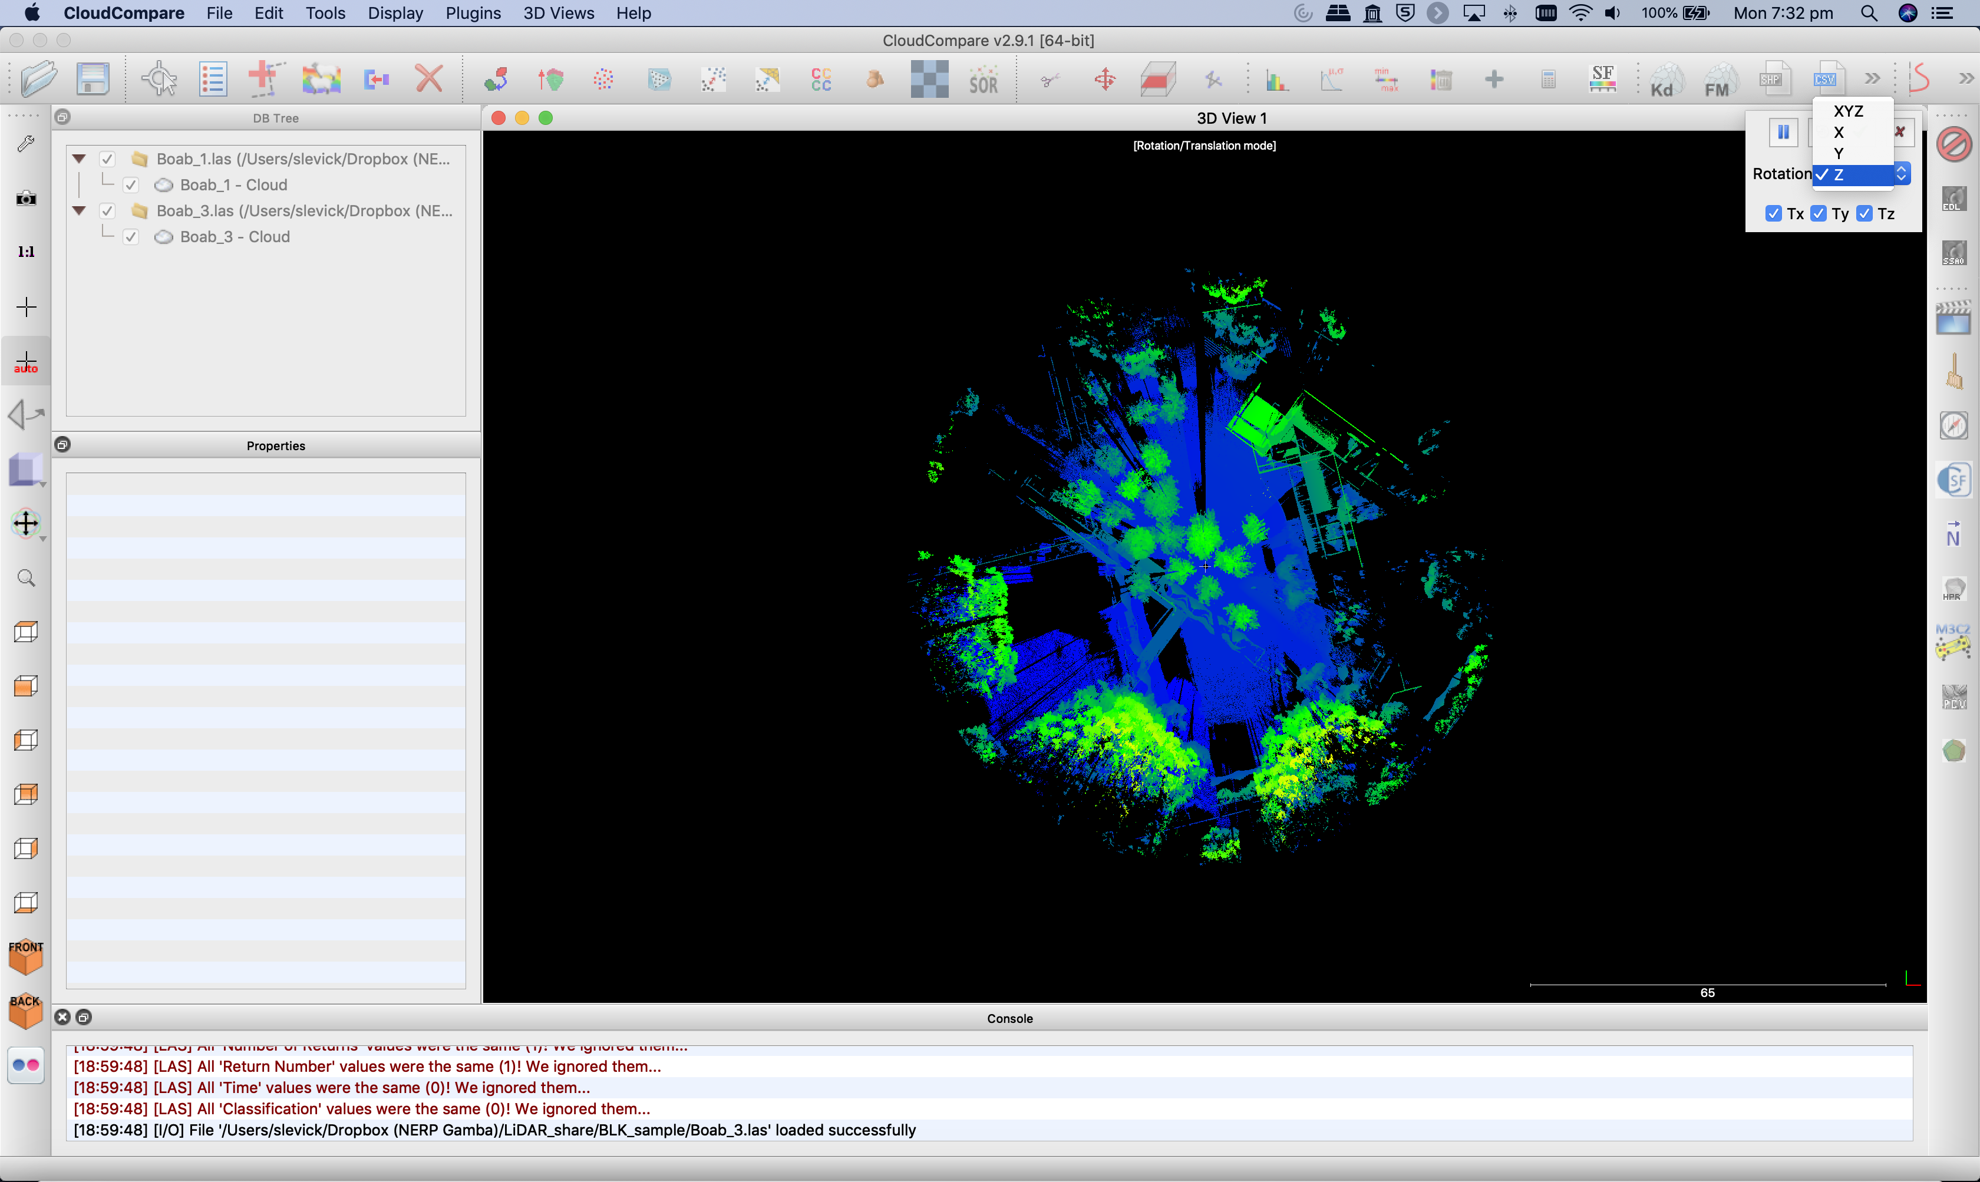This screenshot has width=1980, height=1182.
Task: Click the 1:1 zoom icon
Action: (27, 252)
